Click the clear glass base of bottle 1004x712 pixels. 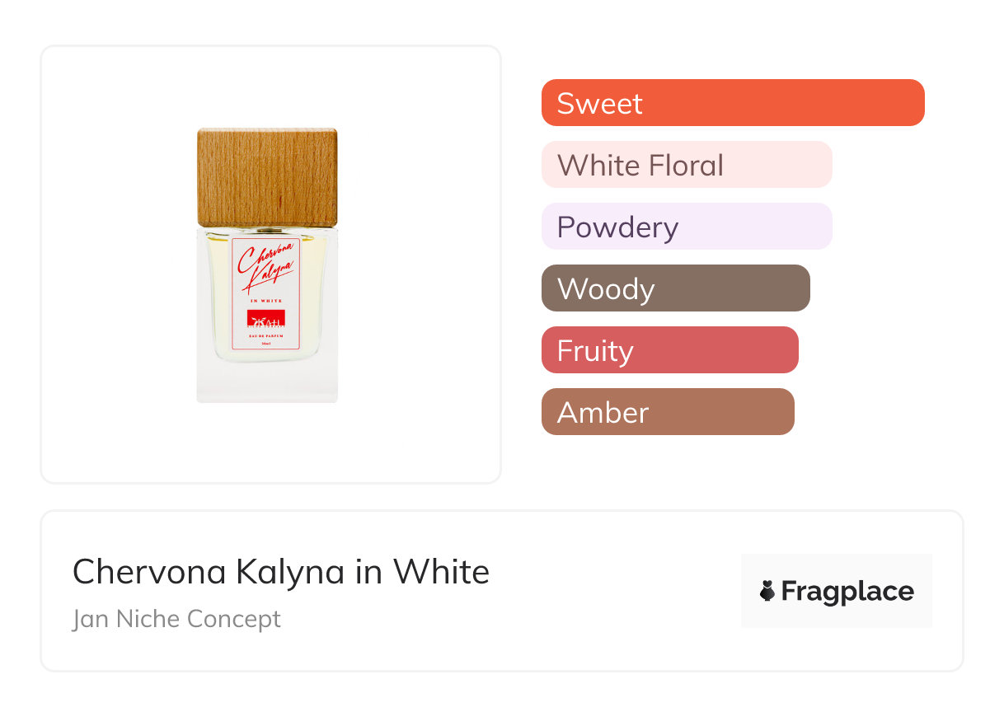[x=267, y=382]
